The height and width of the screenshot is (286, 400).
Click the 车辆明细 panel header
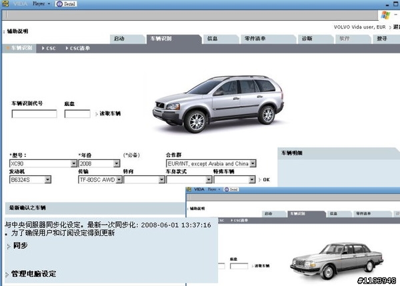coord(338,153)
